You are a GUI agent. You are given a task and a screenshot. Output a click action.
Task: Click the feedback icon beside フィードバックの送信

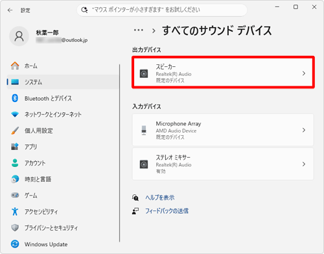tap(135, 211)
